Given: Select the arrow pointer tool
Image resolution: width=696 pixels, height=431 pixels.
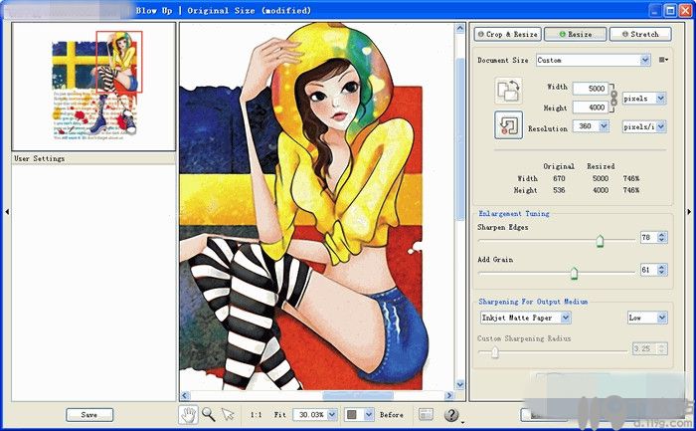Looking at the screenshot, I should [228, 414].
